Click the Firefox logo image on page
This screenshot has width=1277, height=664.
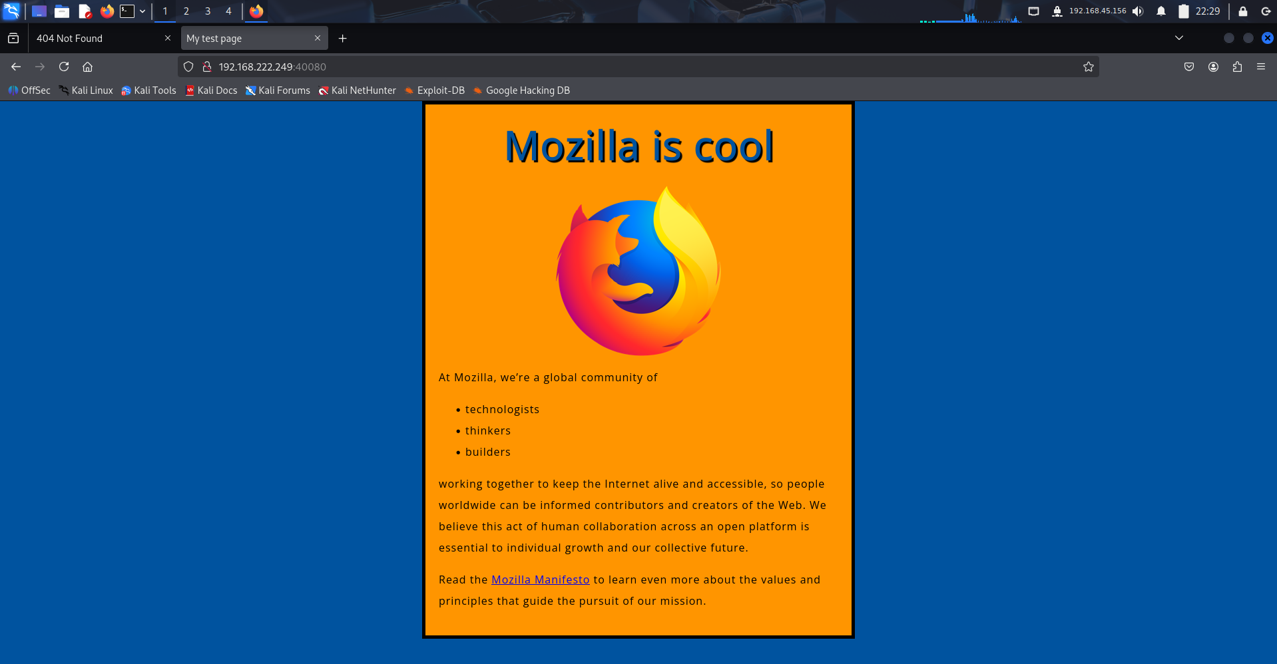coord(638,270)
